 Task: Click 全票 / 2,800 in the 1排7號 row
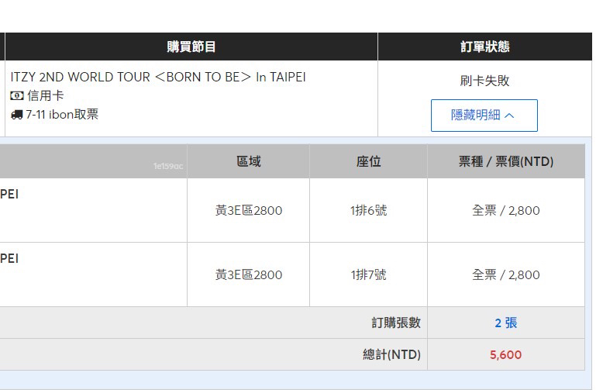click(505, 274)
